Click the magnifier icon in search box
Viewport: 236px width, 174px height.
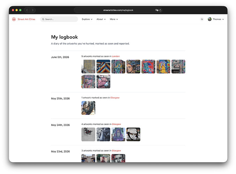coord(43,19)
